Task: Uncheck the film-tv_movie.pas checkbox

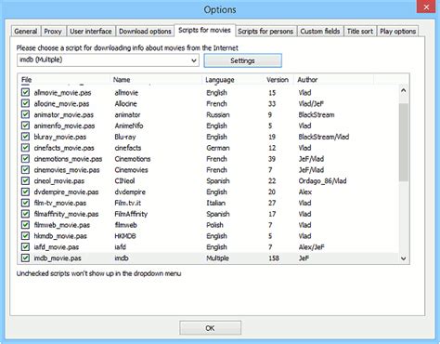Action: coord(25,203)
